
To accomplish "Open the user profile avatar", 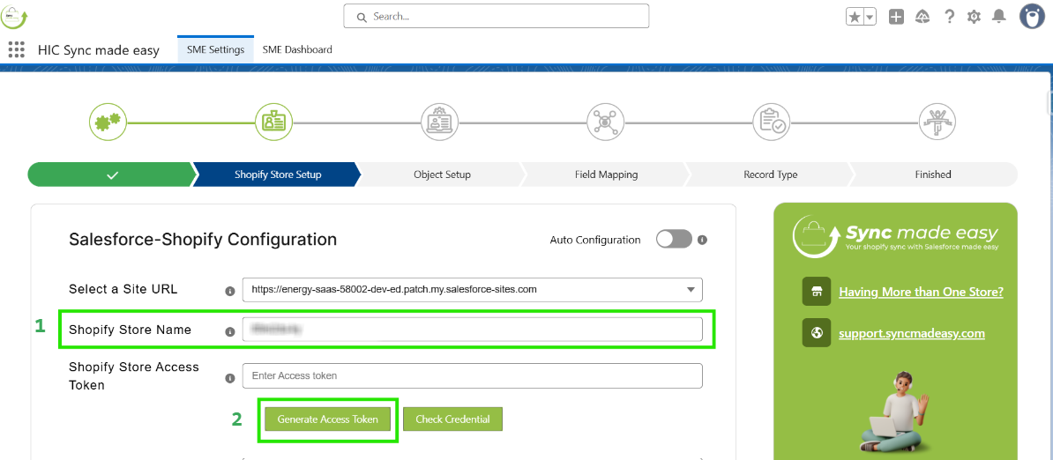I will point(1032,16).
